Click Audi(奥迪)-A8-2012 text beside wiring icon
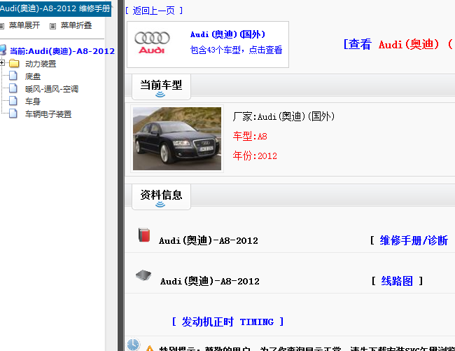The width and height of the screenshot is (455, 351). 210,282
